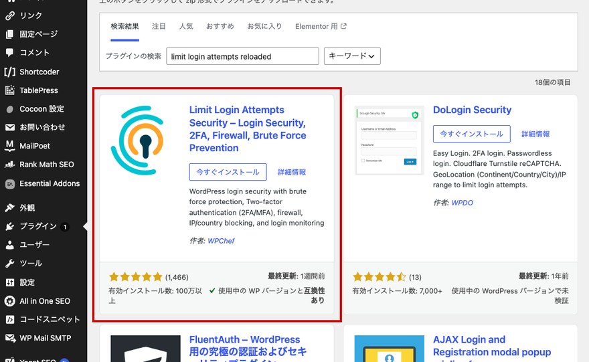The height and width of the screenshot is (362, 589).
Task: Open the FluentAuth plugin title link
Action: point(248,349)
